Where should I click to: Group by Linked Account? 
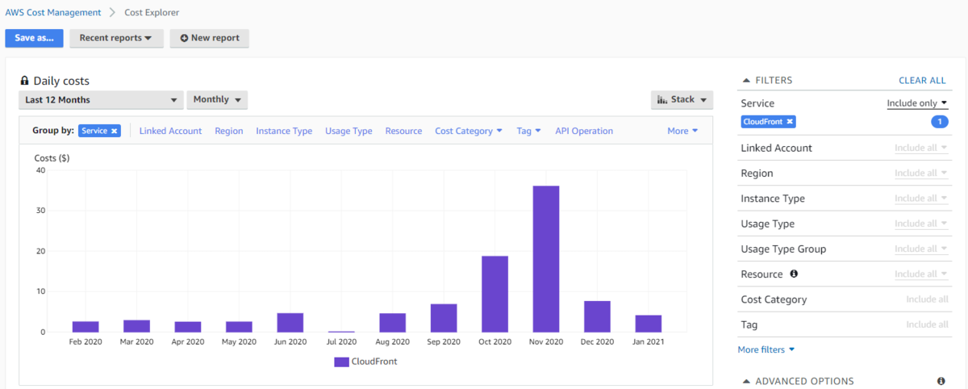coord(170,131)
